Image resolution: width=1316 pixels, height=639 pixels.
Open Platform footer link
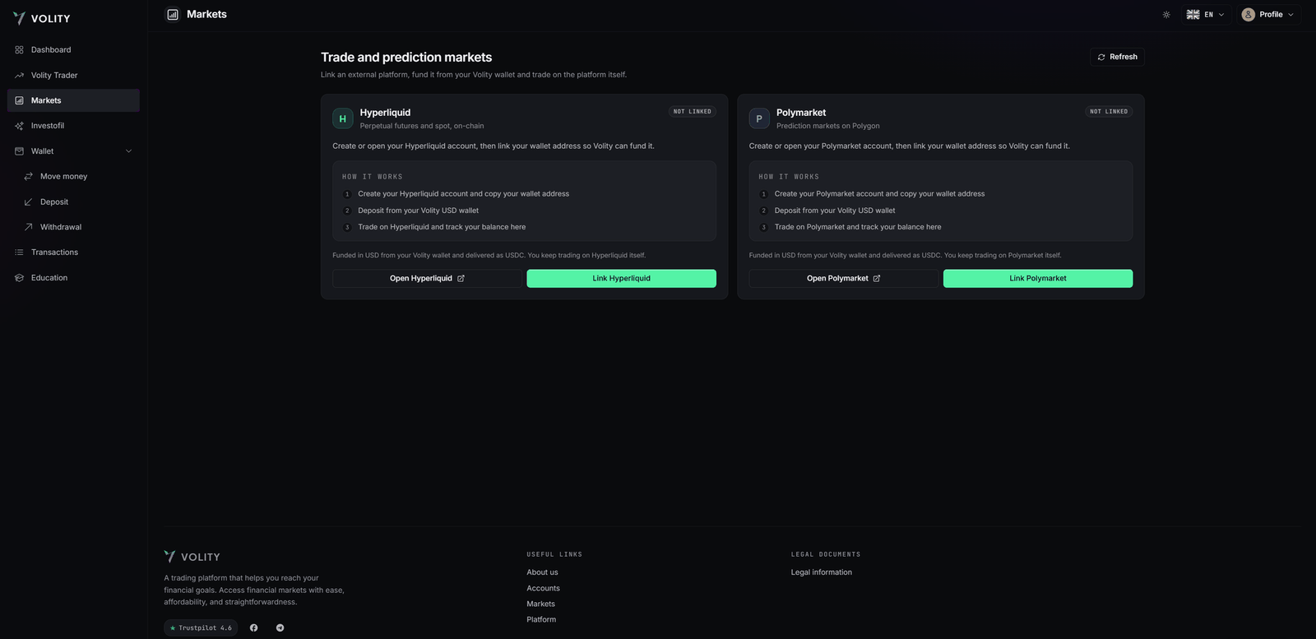[x=542, y=620]
